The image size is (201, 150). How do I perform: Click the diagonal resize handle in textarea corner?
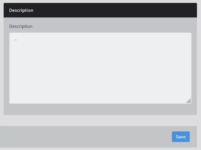click(x=188, y=101)
